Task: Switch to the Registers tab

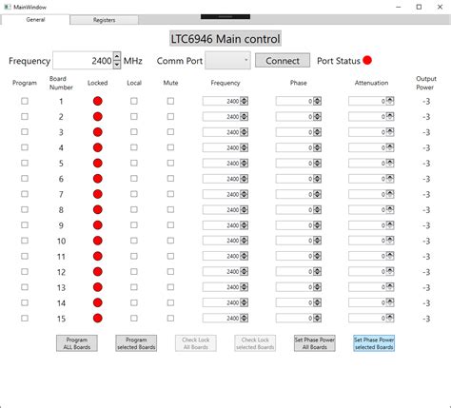Action: point(104,20)
